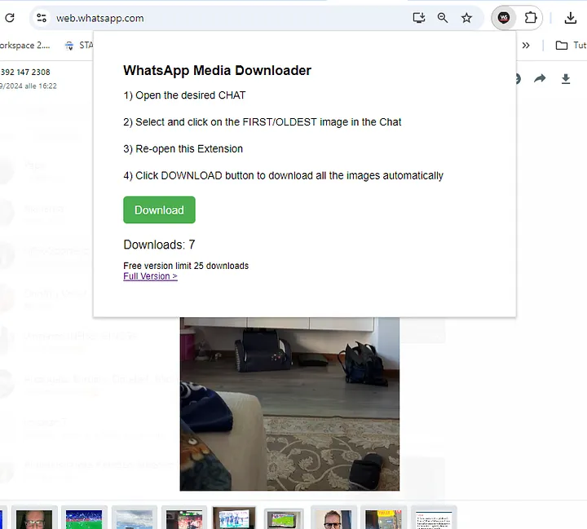The image size is (587, 529).
Task: Select the text document thumbnail
Action: [434, 518]
